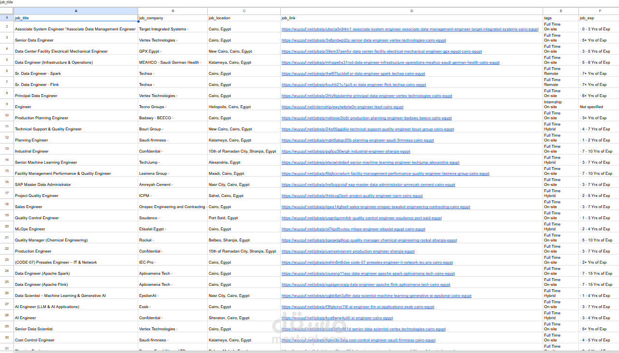This screenshot has width=619, height=353.
Task: Select column A header letter
Action: tap(76, 11)
